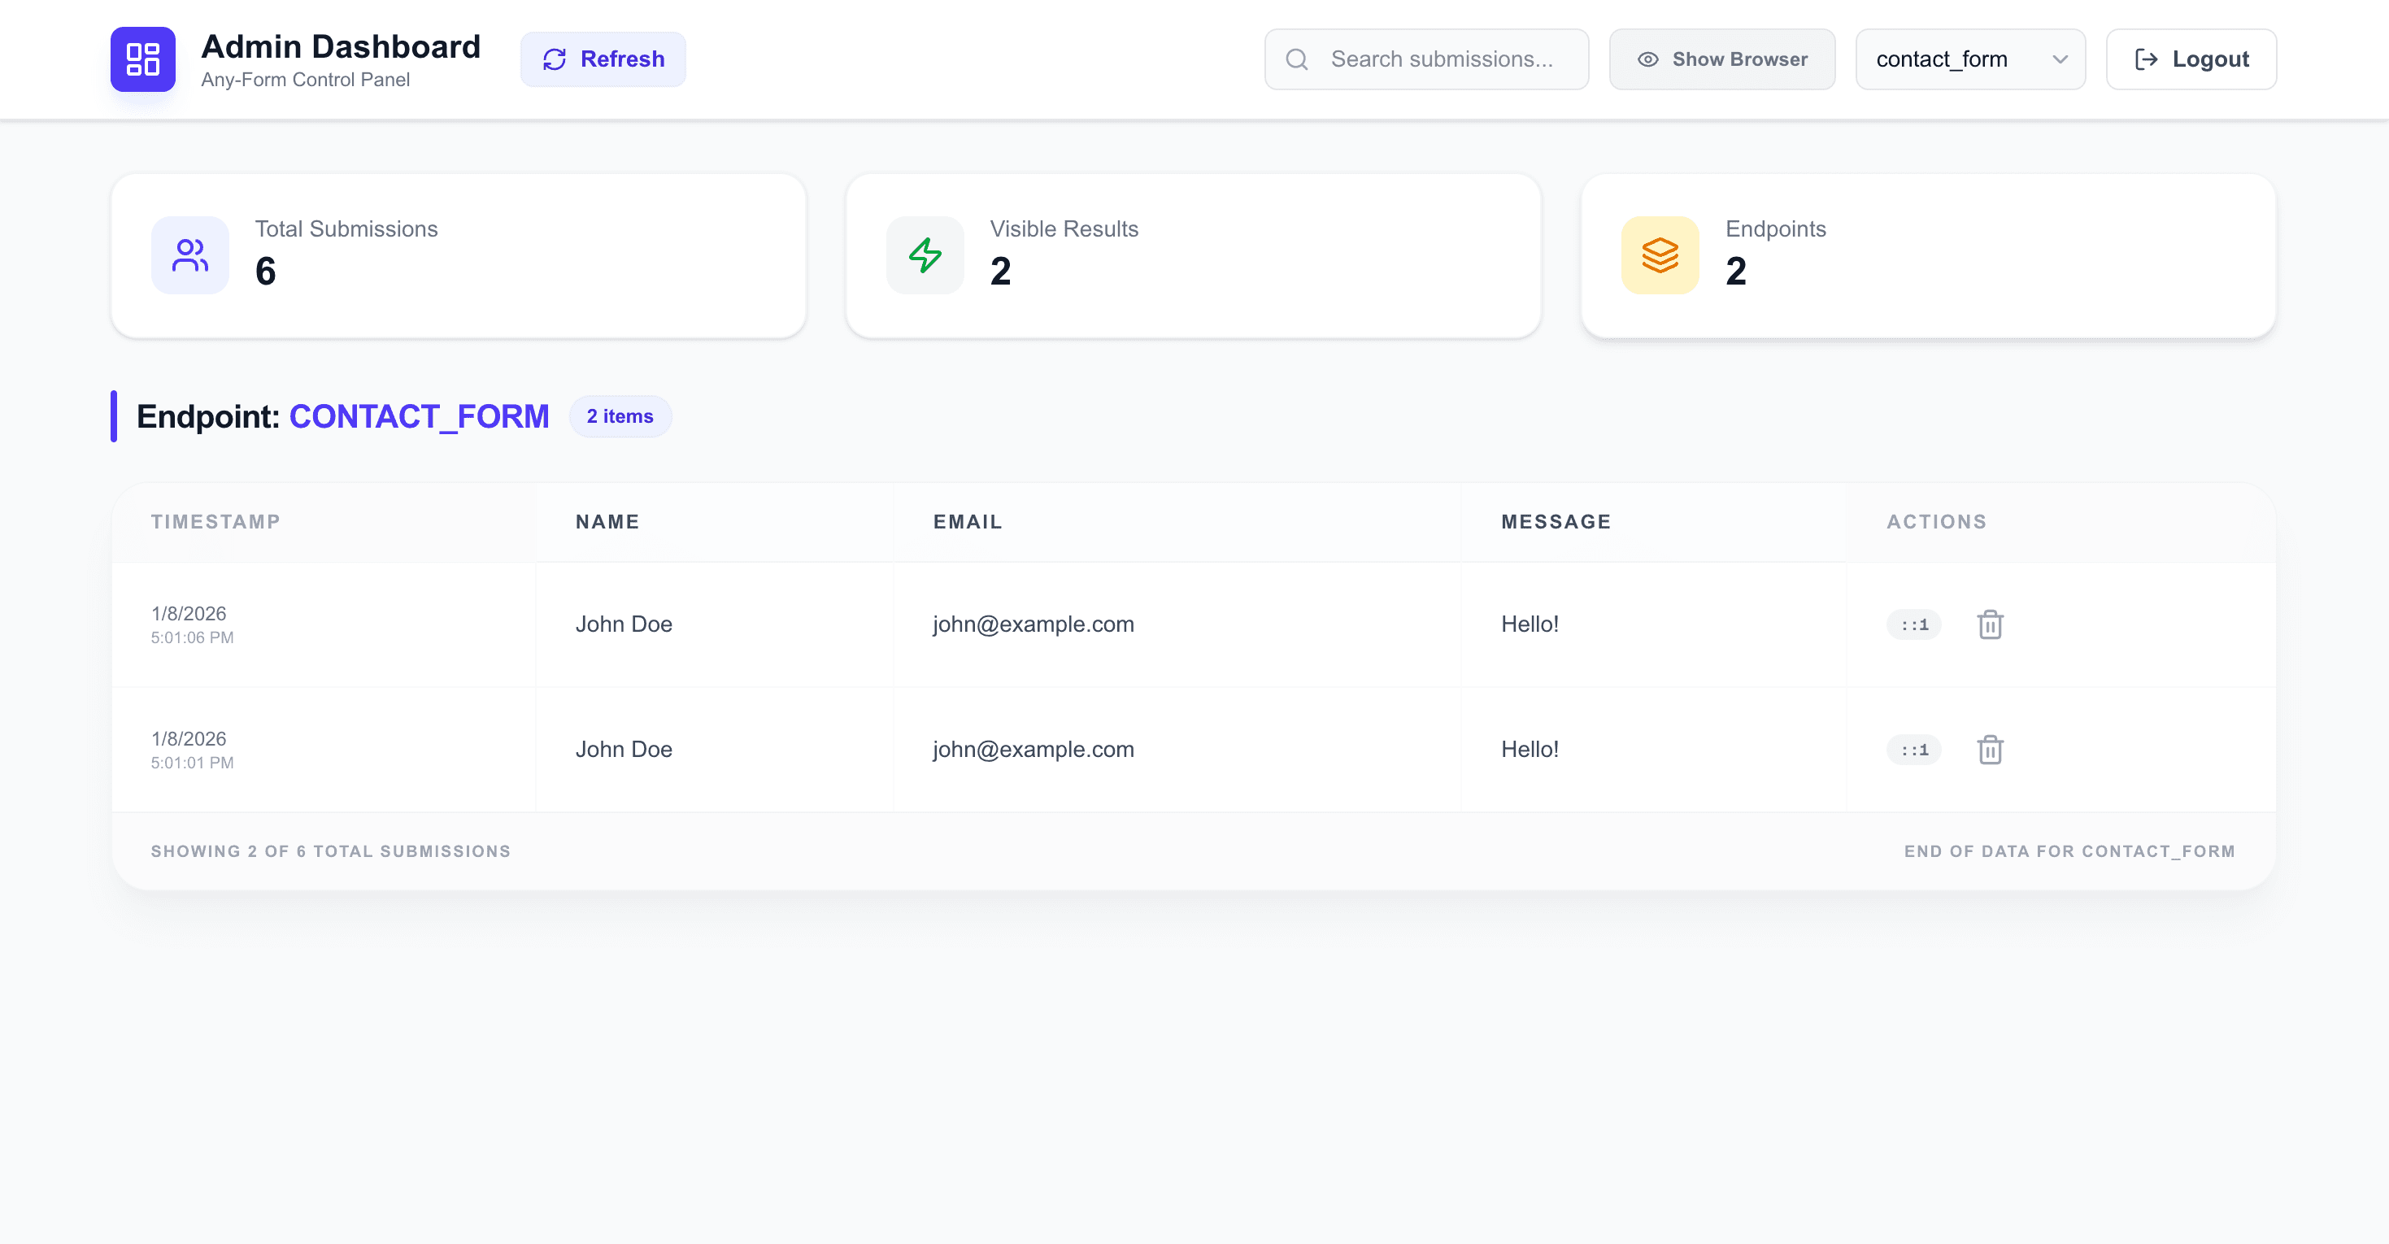Select John Doe in the 5:01:01 PM row
Image resolution: width=2389 pixels, height=1244 pixels.
coord(624,750)
